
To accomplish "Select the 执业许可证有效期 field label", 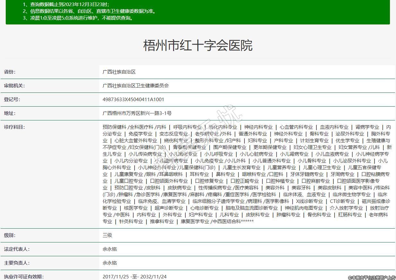I will pos(23,276).
